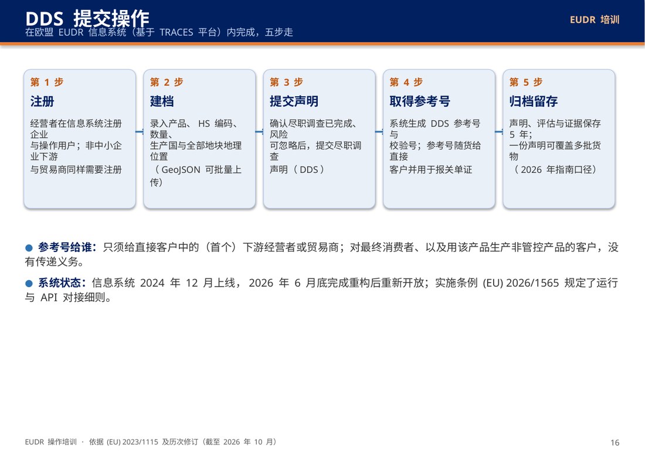Click the description mentioning GeoJSON 可批量上传
The height and width of the screenshot is (456, 645).
click(x=196, y=152)
